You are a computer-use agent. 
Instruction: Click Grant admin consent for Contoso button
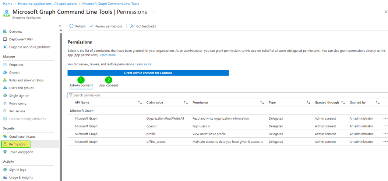pos(148,73)
